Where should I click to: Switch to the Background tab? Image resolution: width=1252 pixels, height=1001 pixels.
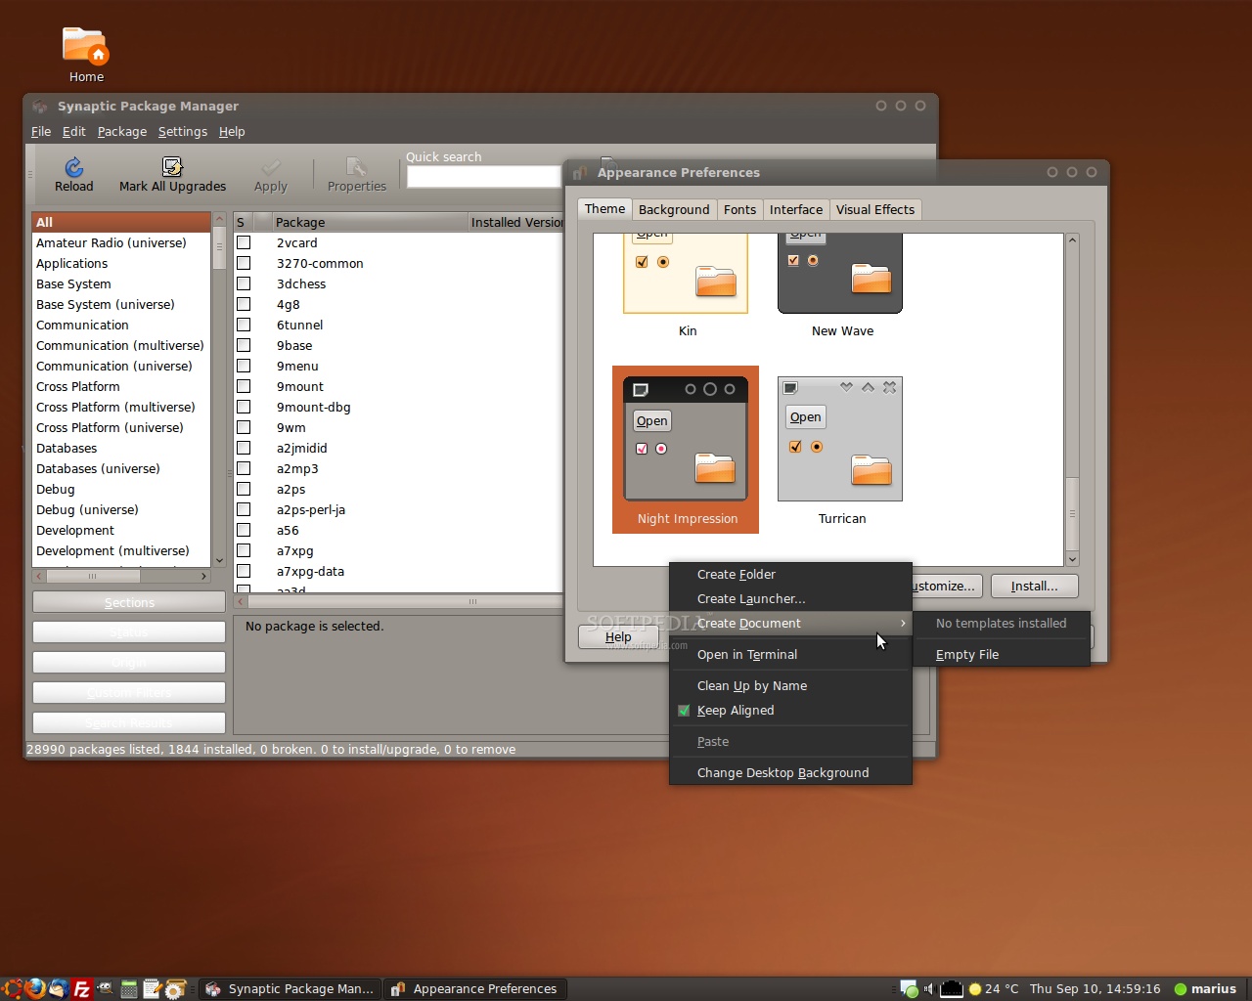674,208
